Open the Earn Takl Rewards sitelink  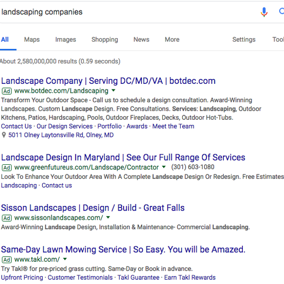click(190, 277)
